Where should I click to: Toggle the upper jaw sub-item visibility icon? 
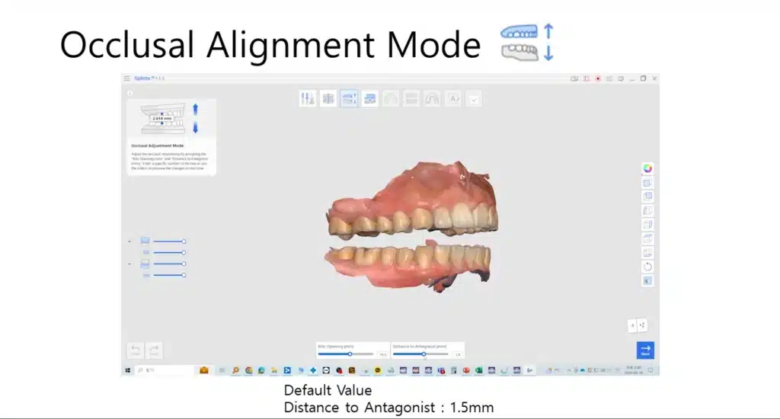[x=146, y=252]
